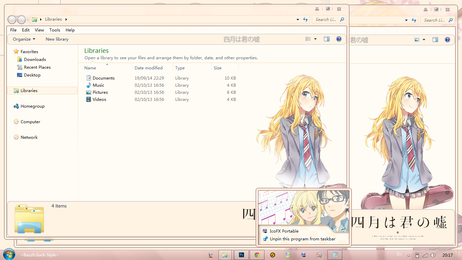Expand the root arrow before Libraries breadcrumb
The image size is (462, 260).
coord(41,20)
